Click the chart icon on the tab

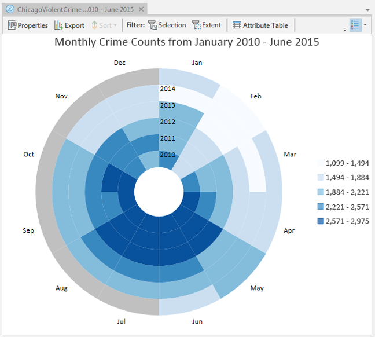point(9,10)
